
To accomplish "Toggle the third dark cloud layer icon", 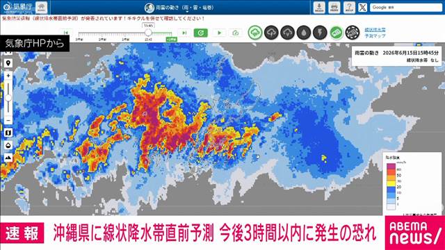I will [288, 33].
